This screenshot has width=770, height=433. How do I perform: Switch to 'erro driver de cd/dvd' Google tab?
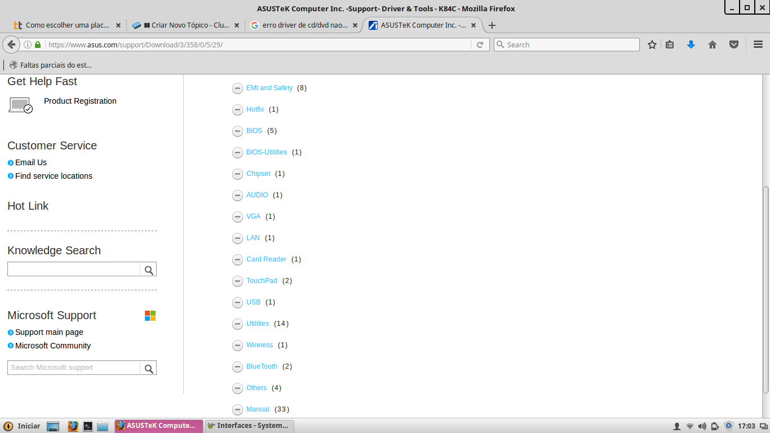(x=304, y=25)
